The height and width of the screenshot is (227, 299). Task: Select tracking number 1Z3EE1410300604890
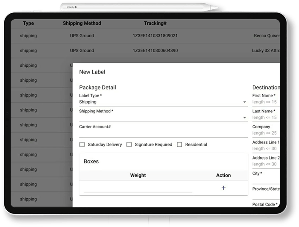[155, 50]
